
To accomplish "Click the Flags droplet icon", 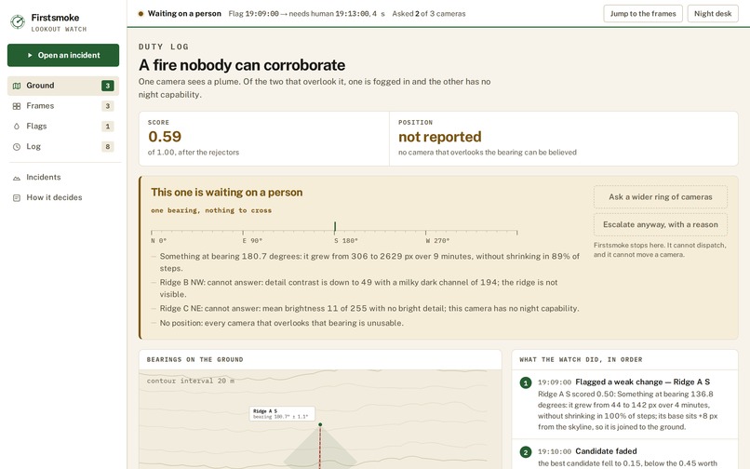I will (17, 127).
